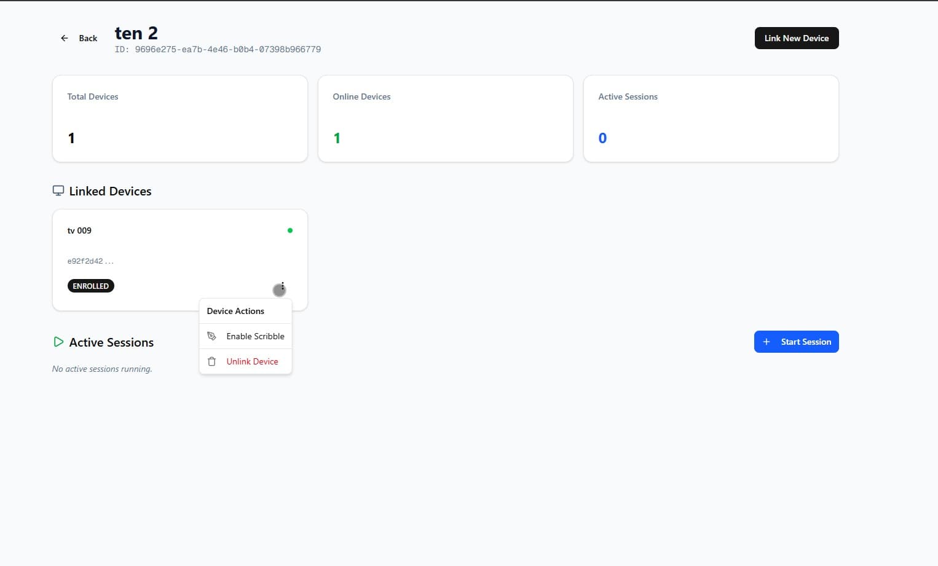This screenshot has width=938, height=566.
Task: Click the Online Devices count card
Action: pyautogui.click(x=445, y=118)
